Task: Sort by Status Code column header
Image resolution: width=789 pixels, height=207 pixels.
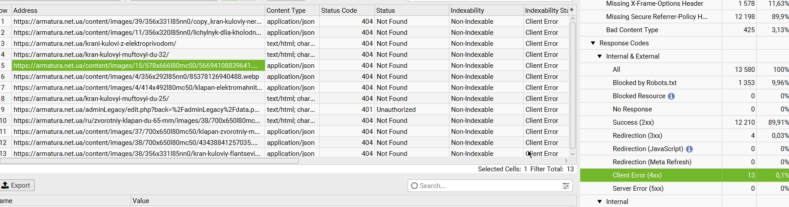Action: 347,10
